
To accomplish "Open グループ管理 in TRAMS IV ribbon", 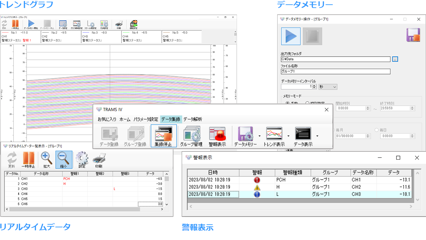I will click(x=191, y=136).
